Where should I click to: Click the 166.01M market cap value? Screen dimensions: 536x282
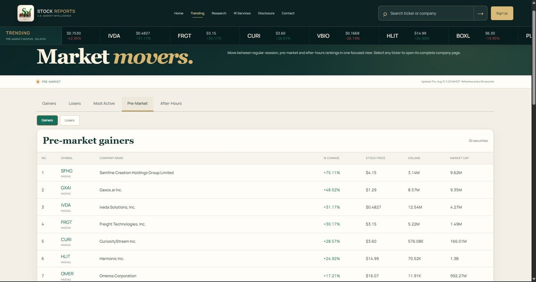[458, 241]
